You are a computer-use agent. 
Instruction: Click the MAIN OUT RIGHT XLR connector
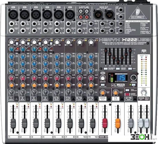pyautogui.click(x=109, y=14)
